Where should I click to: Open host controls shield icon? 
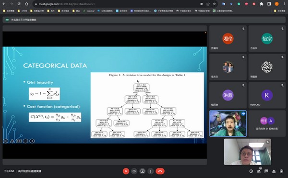(281, 171)
